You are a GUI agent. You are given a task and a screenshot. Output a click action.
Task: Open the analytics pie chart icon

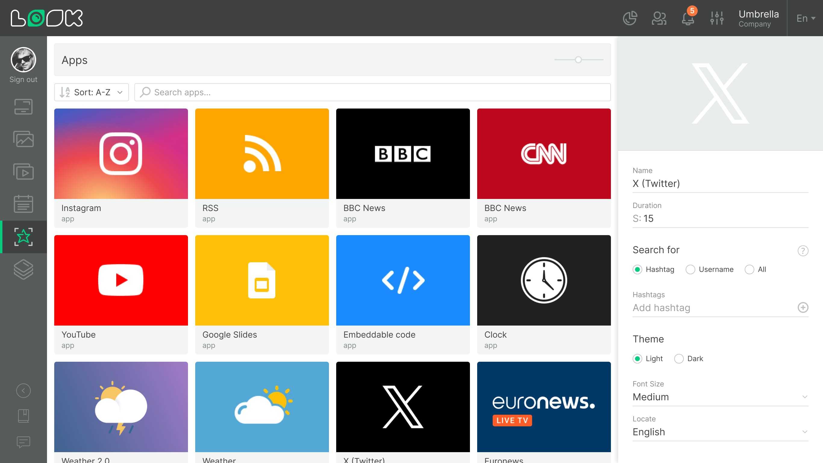coord(630,18)
